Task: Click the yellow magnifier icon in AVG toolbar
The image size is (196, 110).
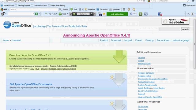Action: point(134,9)
